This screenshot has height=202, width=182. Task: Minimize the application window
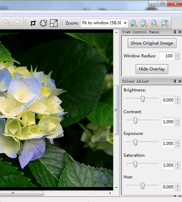tap(153, 4)
